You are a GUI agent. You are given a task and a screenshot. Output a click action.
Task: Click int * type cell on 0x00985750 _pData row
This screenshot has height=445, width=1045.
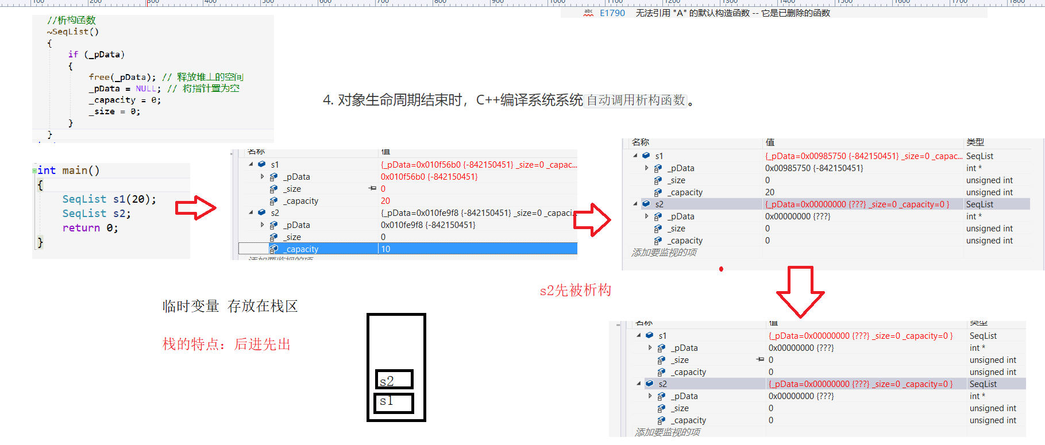coord(974,168)
